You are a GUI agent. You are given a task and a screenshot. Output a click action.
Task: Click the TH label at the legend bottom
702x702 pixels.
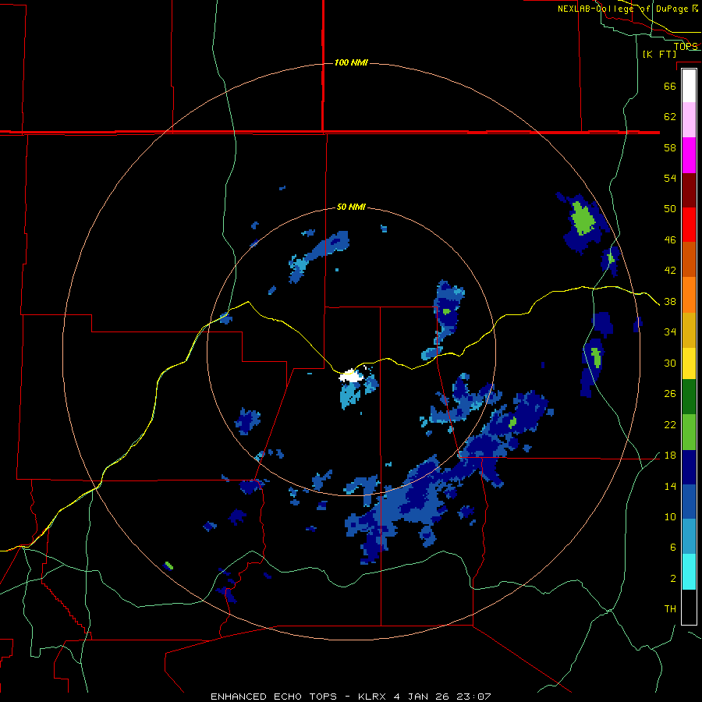click(x=670, y=609)
